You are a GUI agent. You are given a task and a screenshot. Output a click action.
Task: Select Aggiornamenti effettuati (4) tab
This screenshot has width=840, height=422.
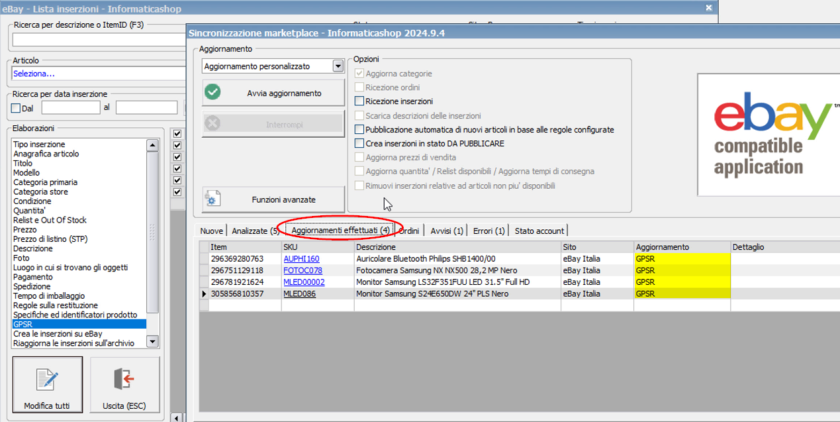click(x=340, y=231)
